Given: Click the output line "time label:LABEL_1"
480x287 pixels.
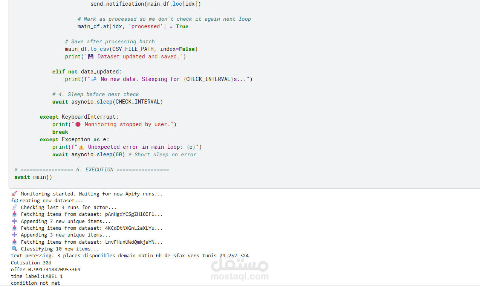Looking at the screenshot, I should pos(37,276).
